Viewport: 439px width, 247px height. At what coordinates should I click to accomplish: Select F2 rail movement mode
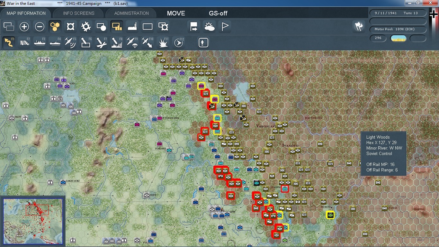point(24,42)
